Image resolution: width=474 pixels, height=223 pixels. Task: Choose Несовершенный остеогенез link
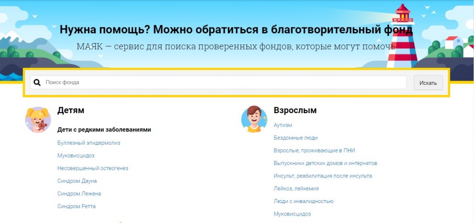click(93, 168)
